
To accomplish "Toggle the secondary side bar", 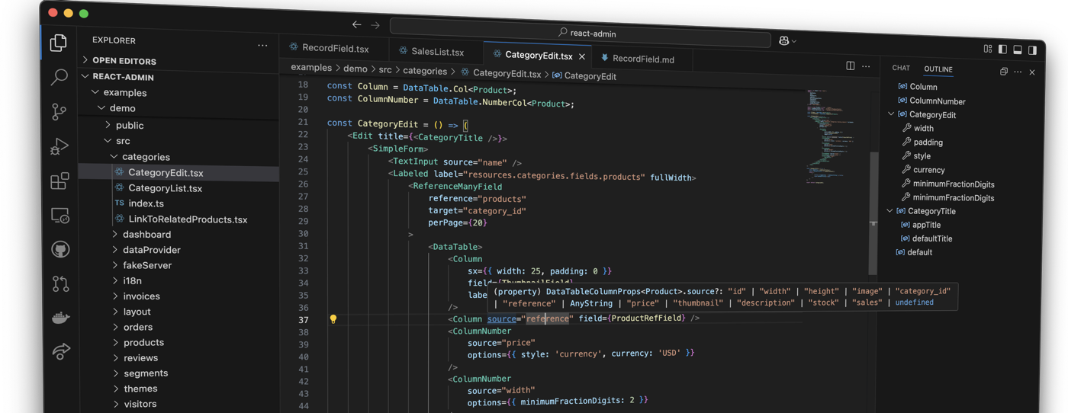I will point(1032,51).
